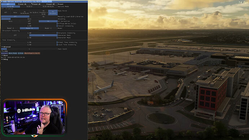This screenshot has width=249, height=140.
Task: Open the Log tab
Action: [x=34, y=1]
